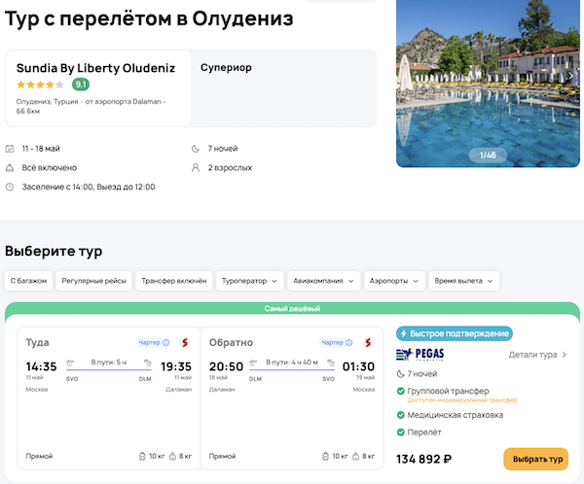Click the red airline logo on outbound flight
584x484 pixels.
point(184,342)
